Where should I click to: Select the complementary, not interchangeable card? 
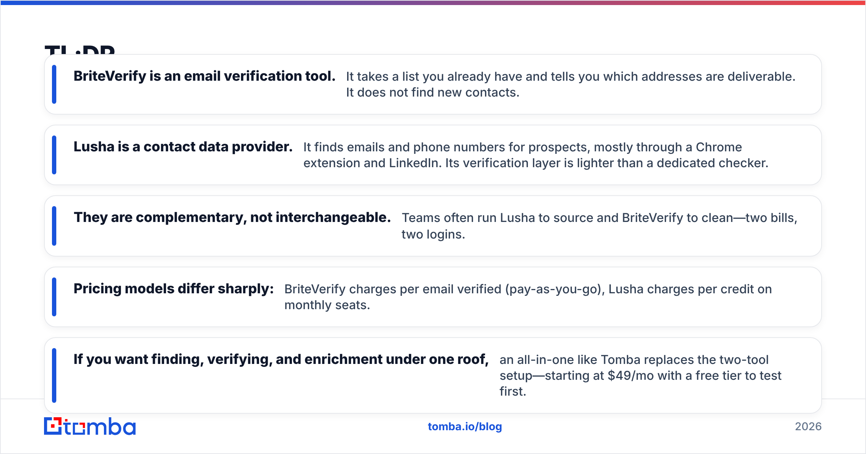[x=433, y=226]
